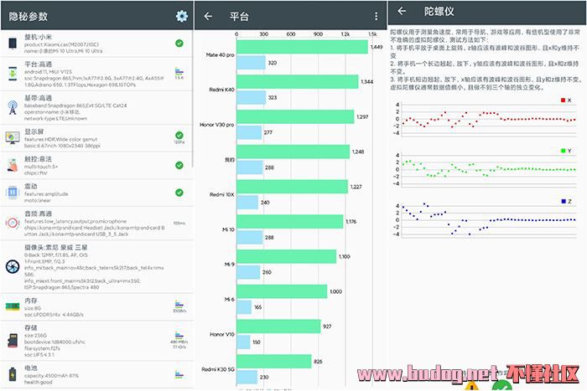Select the Honor V30 pro chart label
This screenshot has height=391, width=587.
[216, 125]
